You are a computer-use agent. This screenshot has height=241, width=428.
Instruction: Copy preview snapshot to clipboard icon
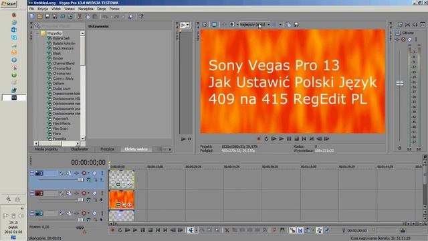point(288,25)
